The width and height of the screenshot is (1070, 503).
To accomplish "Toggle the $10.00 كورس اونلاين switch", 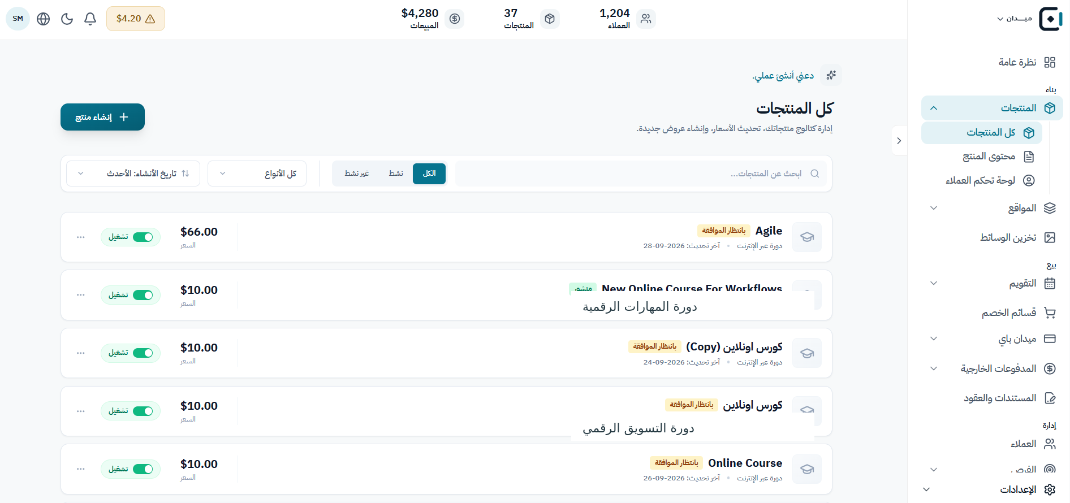I will pos(143,411).
